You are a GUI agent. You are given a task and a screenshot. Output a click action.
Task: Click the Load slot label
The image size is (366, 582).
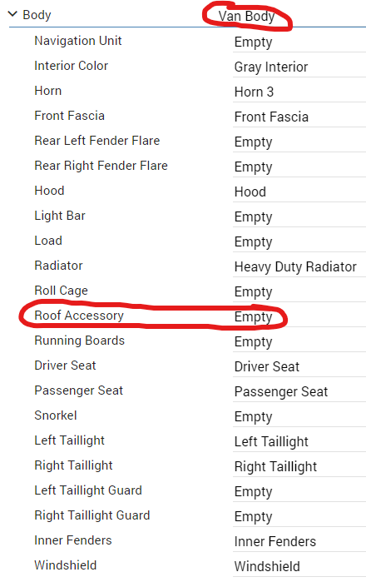click(48, 241)
